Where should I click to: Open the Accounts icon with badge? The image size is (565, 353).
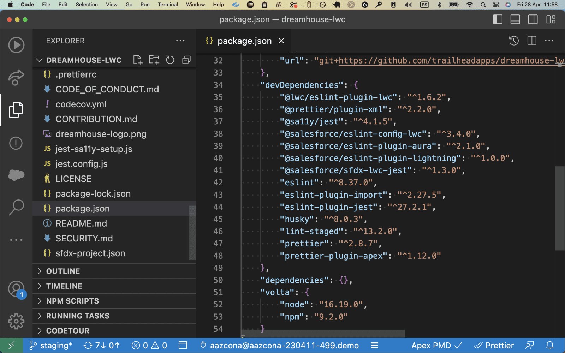(x=16, y=289)
